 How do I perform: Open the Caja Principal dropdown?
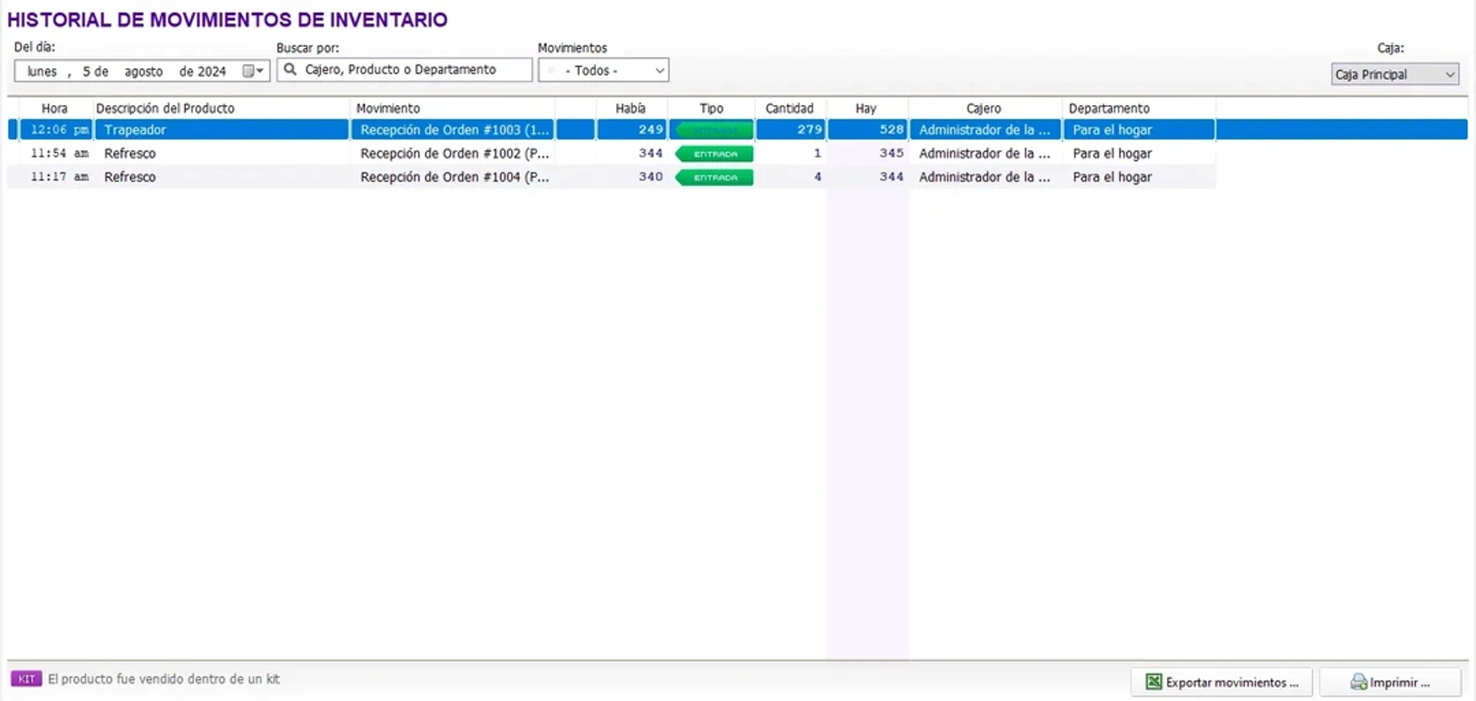tap(1449, 74)
